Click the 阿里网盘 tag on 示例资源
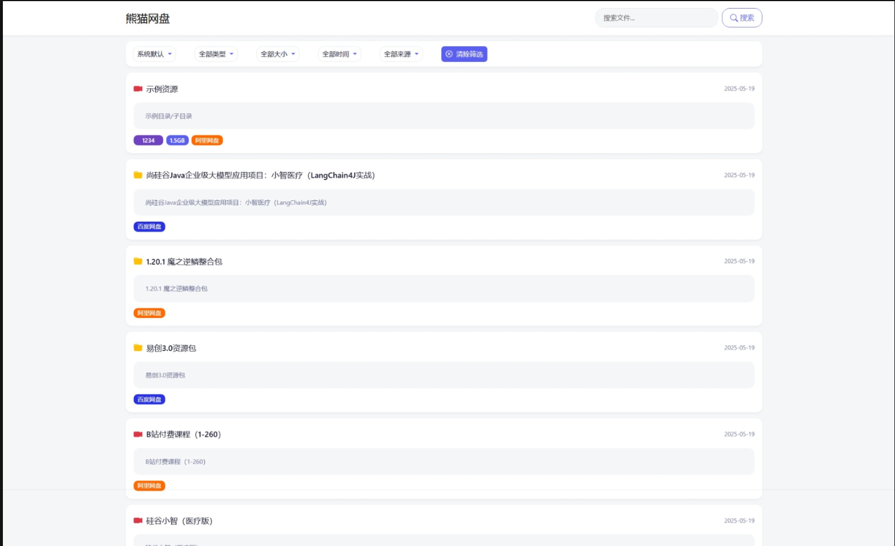 click(207, 140)
